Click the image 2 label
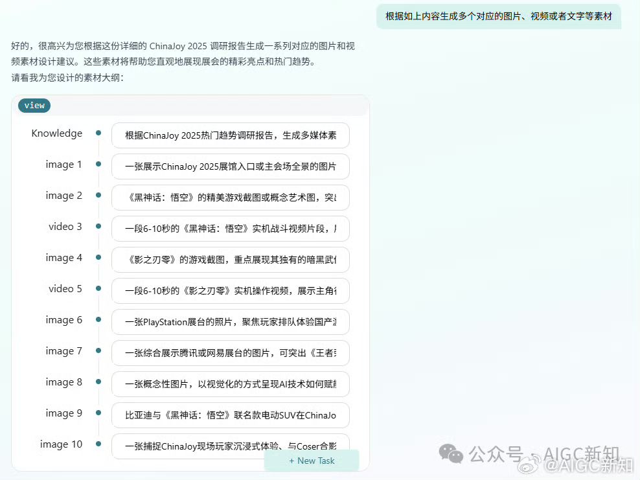The image size is (640, 480). pos(63,196)
